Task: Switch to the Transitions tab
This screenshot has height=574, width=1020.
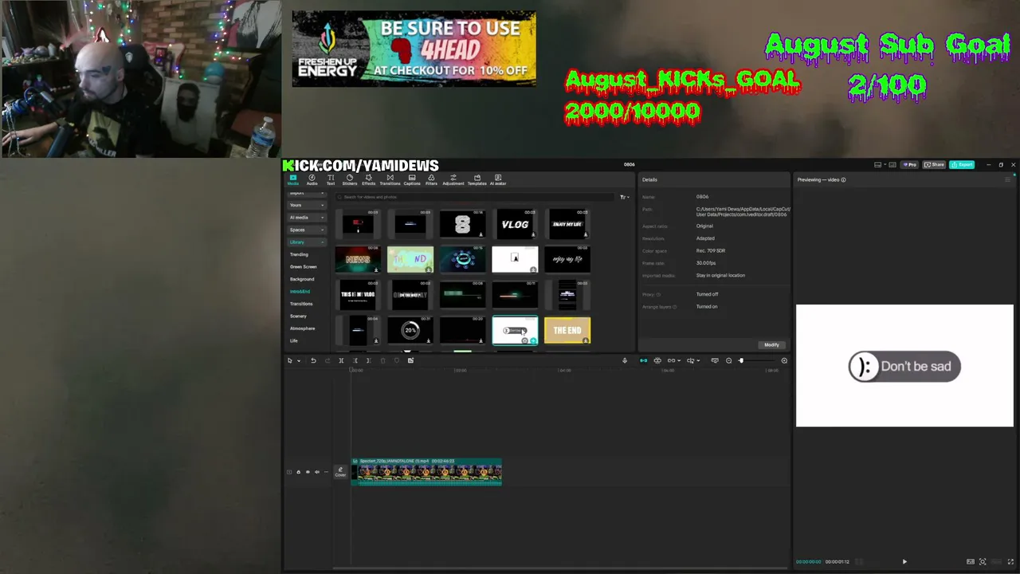Action: pos(390,180)
